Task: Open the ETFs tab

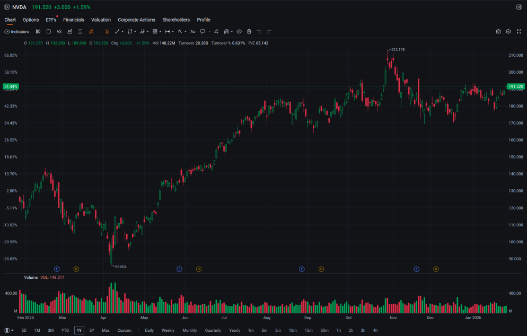Action: (51, 20)
